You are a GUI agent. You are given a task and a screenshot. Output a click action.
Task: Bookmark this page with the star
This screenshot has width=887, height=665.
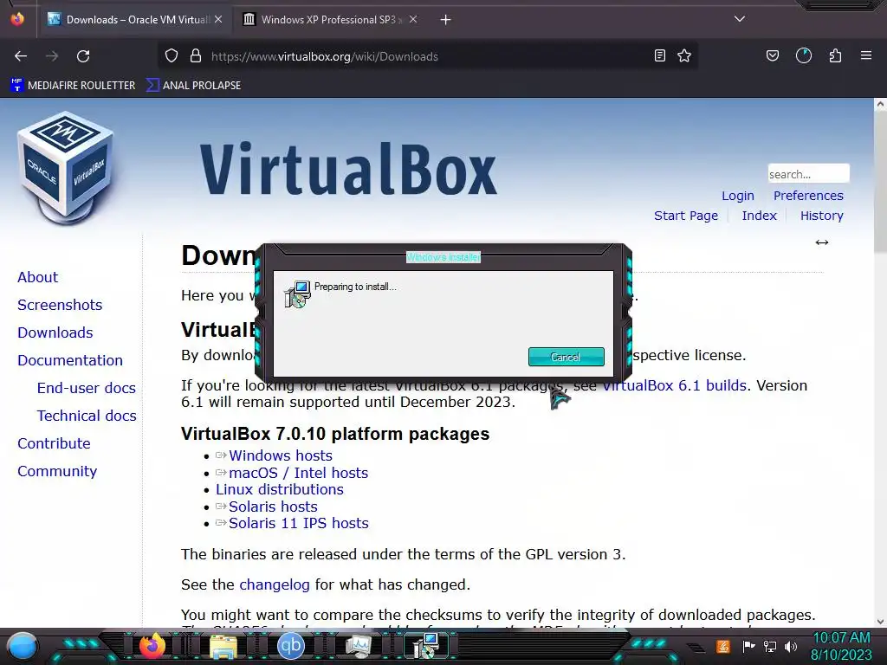point(684,56)
